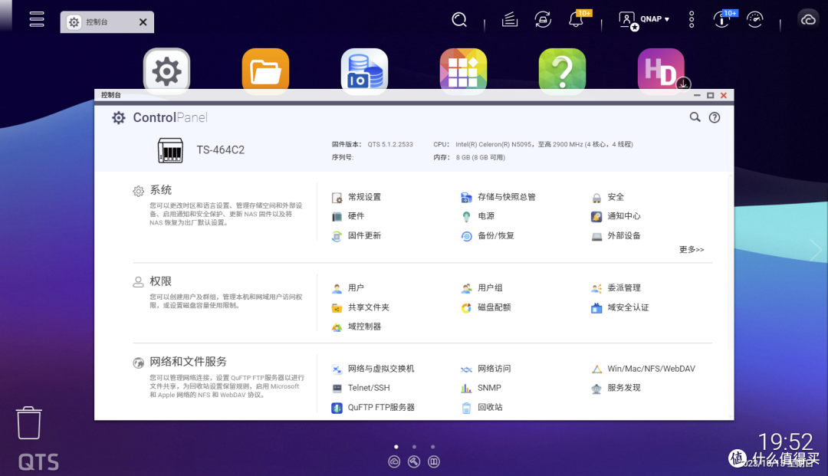Click the first round icon below page dots
The height and width of the screenshot is (476, 828).
(395, 461)
